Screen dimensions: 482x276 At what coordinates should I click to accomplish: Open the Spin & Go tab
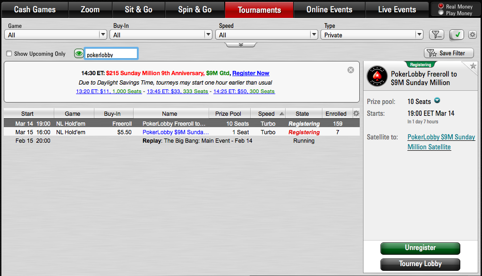pos(195,9)
